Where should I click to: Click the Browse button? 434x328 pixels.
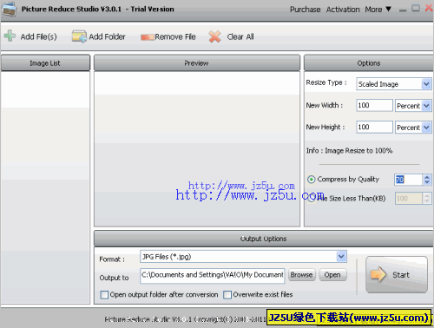(301, 274)
